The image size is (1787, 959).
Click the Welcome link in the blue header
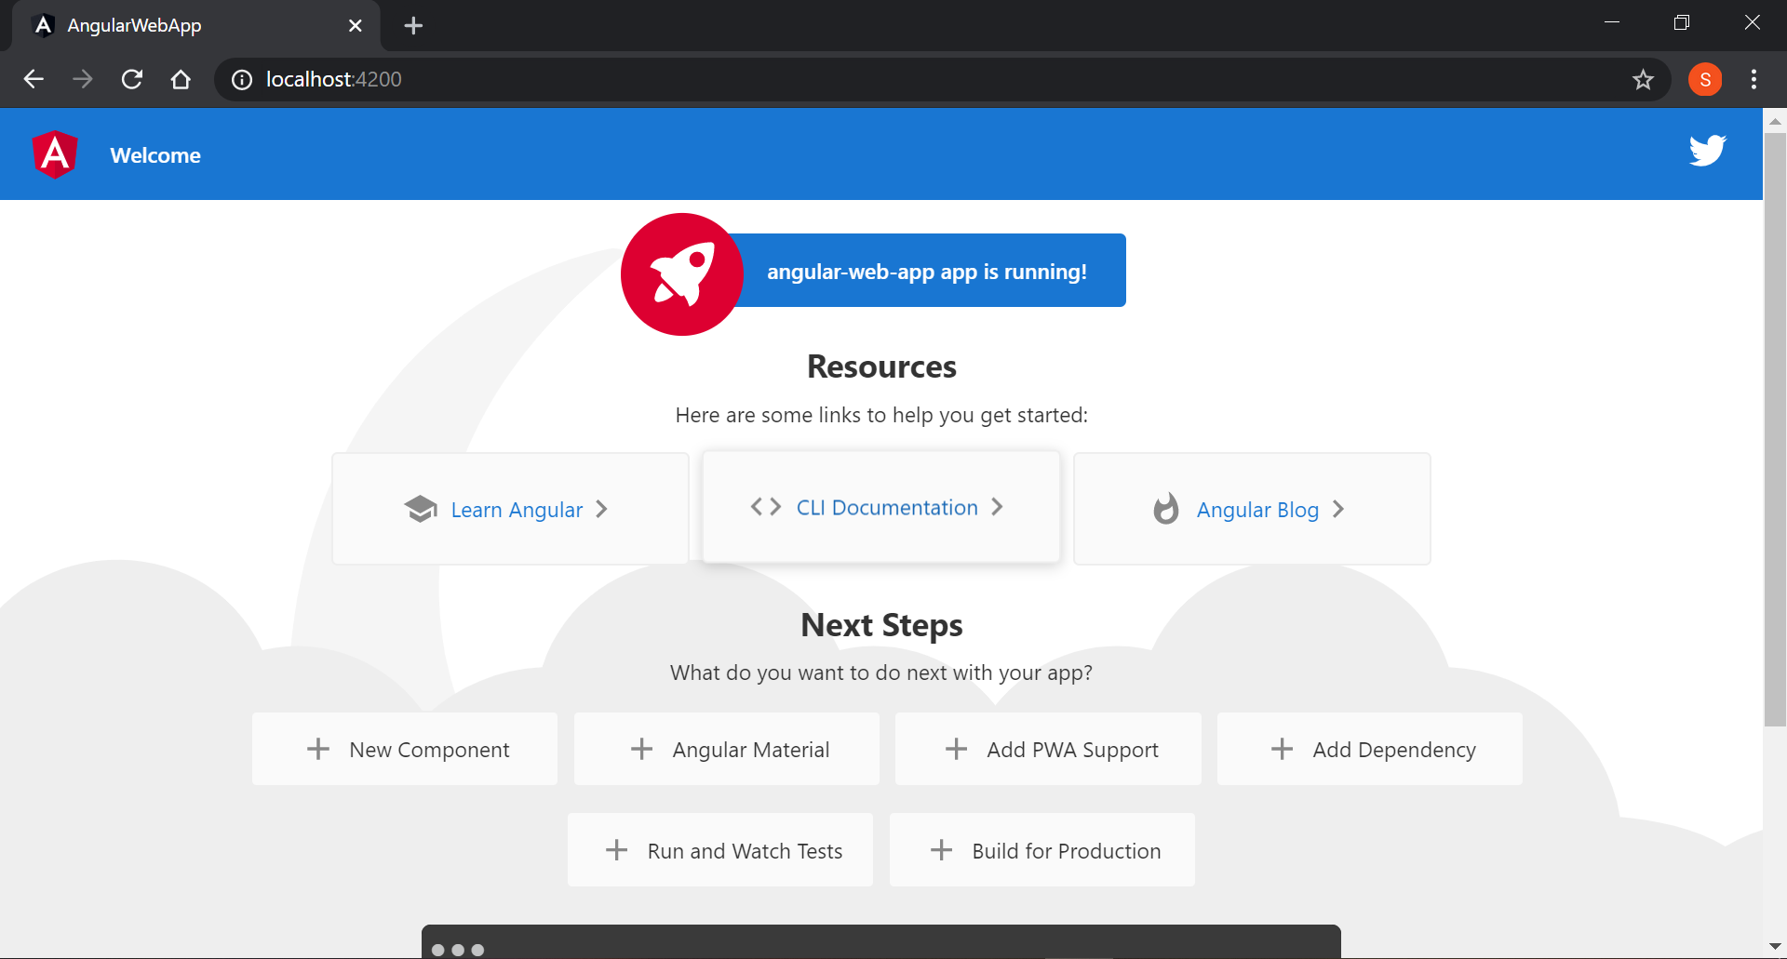click(155, 154)
